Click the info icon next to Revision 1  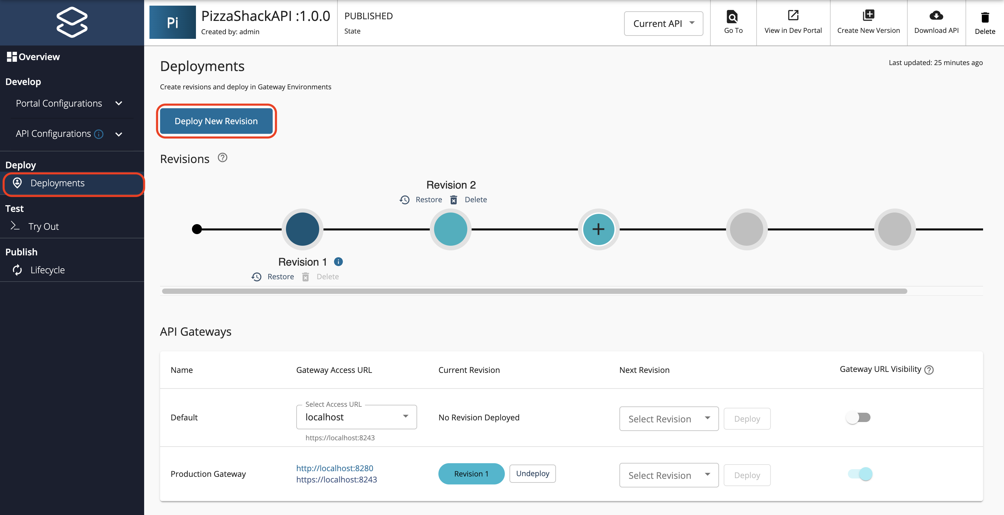click(338, 261)
